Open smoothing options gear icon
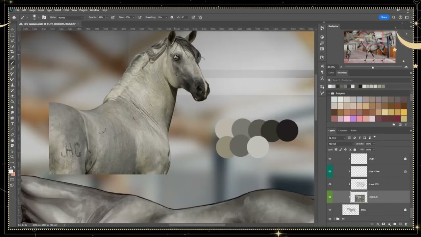 pos(172,17)
